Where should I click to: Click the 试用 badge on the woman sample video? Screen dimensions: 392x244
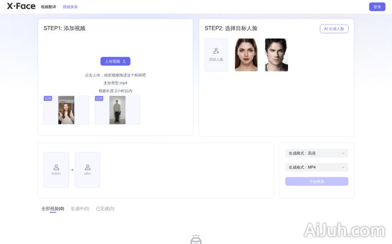click(48, 98)
